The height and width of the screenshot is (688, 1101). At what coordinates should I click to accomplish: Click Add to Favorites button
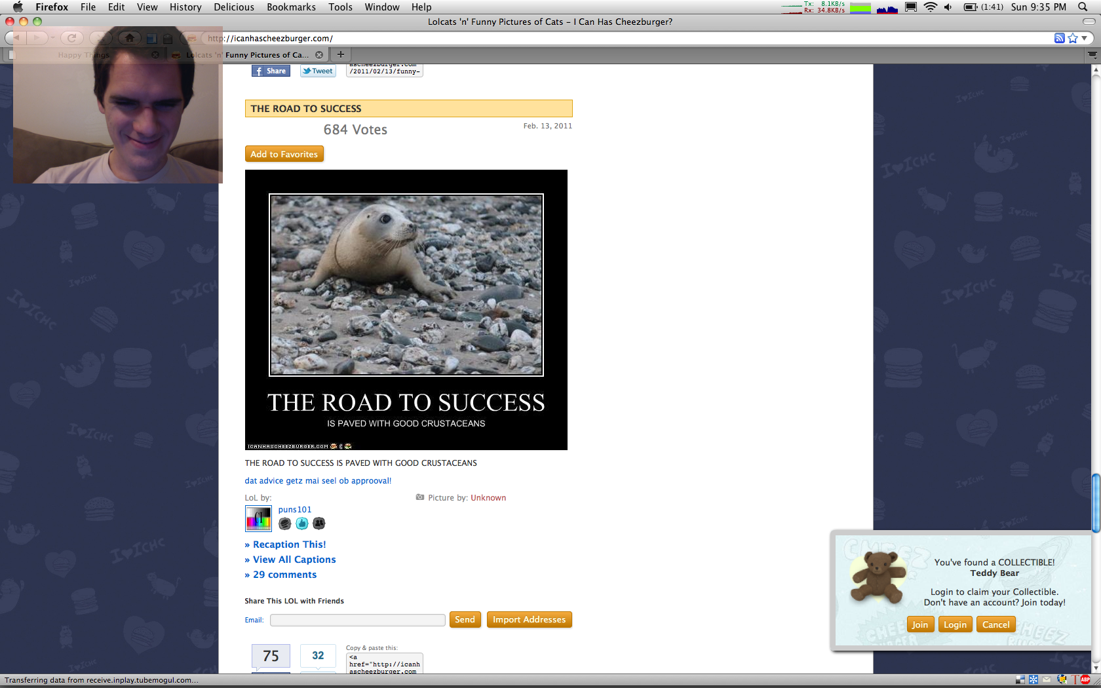pos(284,154)
